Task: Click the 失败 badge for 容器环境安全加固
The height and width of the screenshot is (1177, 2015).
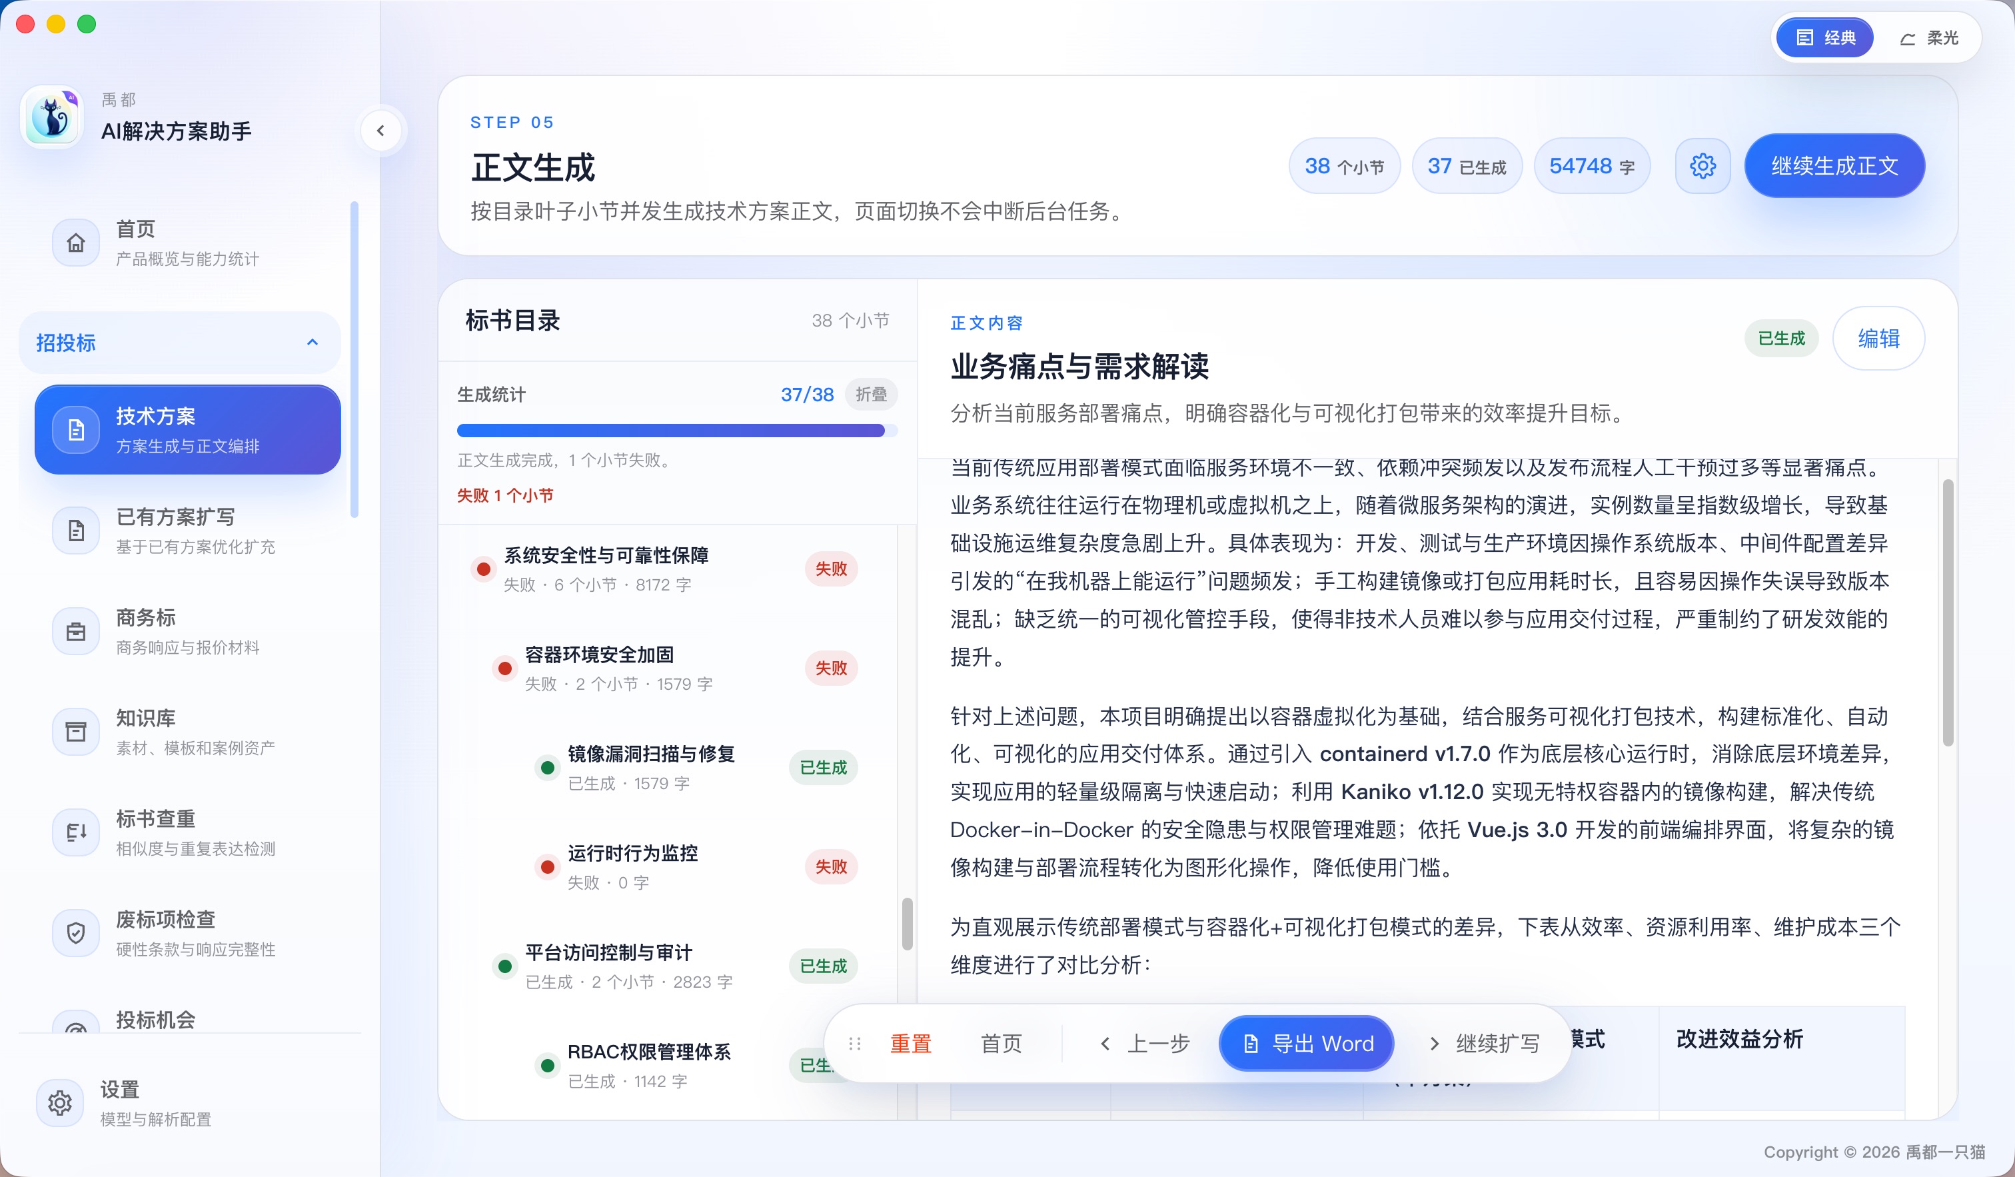Action: 831,668
